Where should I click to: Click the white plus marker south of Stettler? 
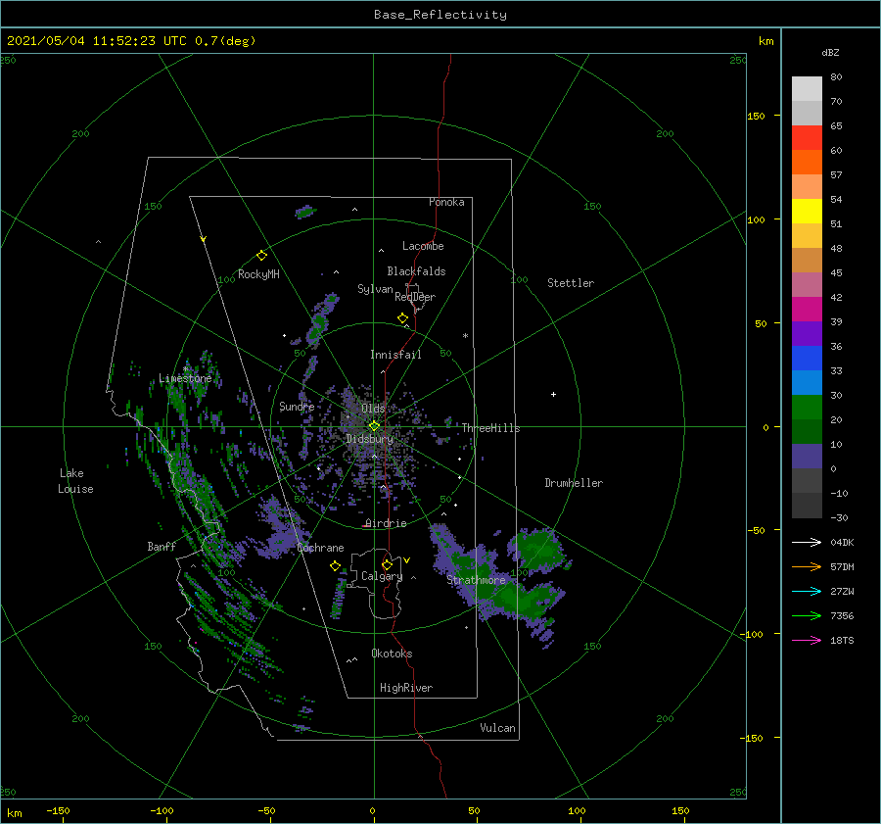coord(553,394)
